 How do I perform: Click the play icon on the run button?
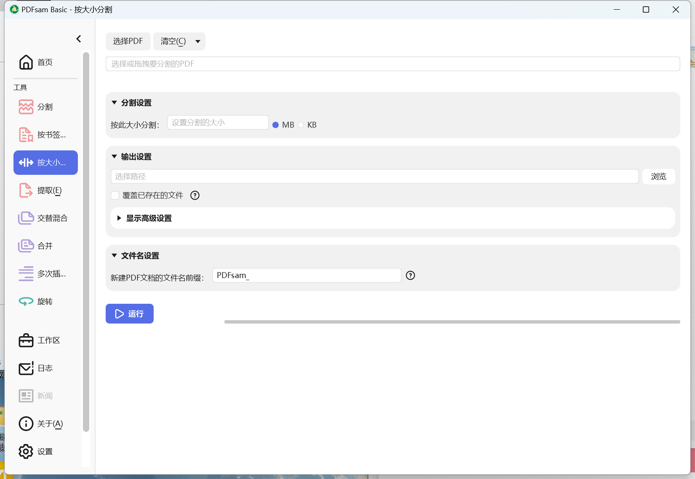(x=120, y=314)
